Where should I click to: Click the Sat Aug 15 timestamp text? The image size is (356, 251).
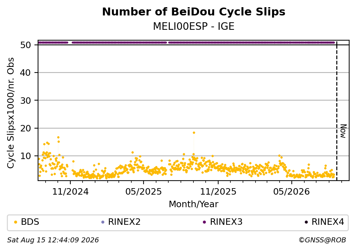point(53,240)
